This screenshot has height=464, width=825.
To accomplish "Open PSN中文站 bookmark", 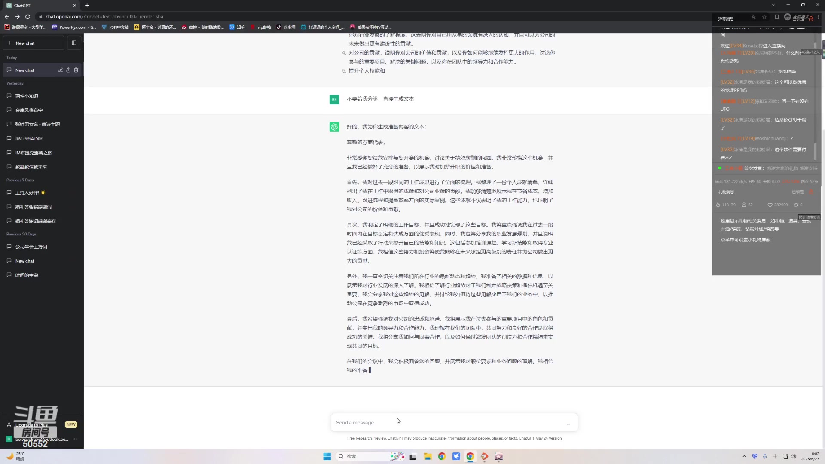I will [x=115, y=27].
